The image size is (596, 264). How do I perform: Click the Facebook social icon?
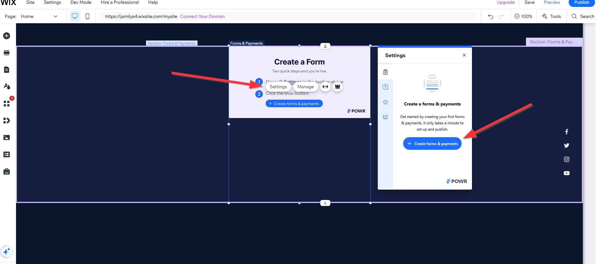click(x=566, y=132)
